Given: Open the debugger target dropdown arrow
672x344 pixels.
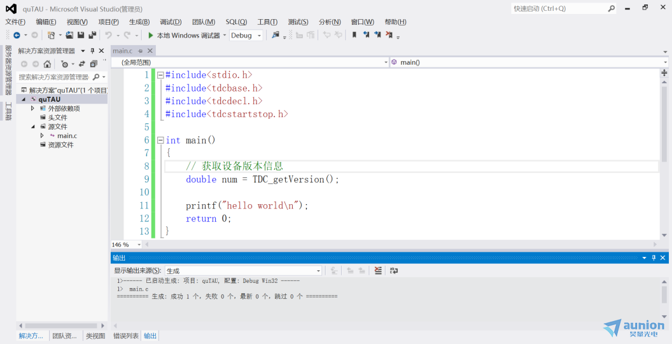Looking at the screenshot, I should click(225, 36).
